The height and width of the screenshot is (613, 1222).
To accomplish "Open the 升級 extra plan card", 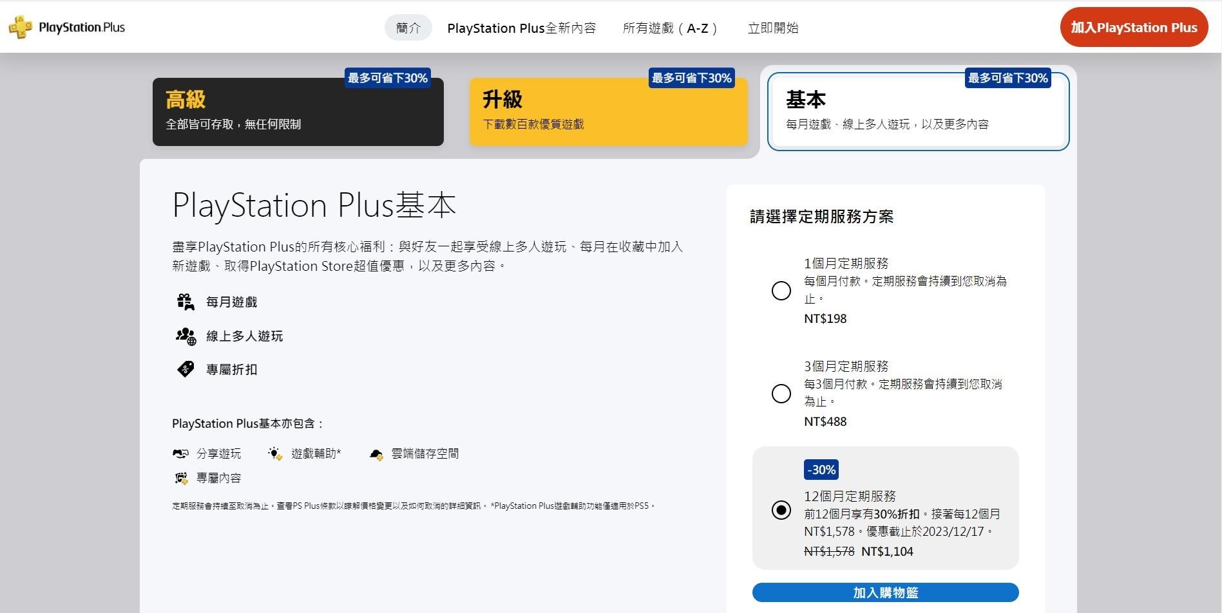I will click(x=608, y=112).
